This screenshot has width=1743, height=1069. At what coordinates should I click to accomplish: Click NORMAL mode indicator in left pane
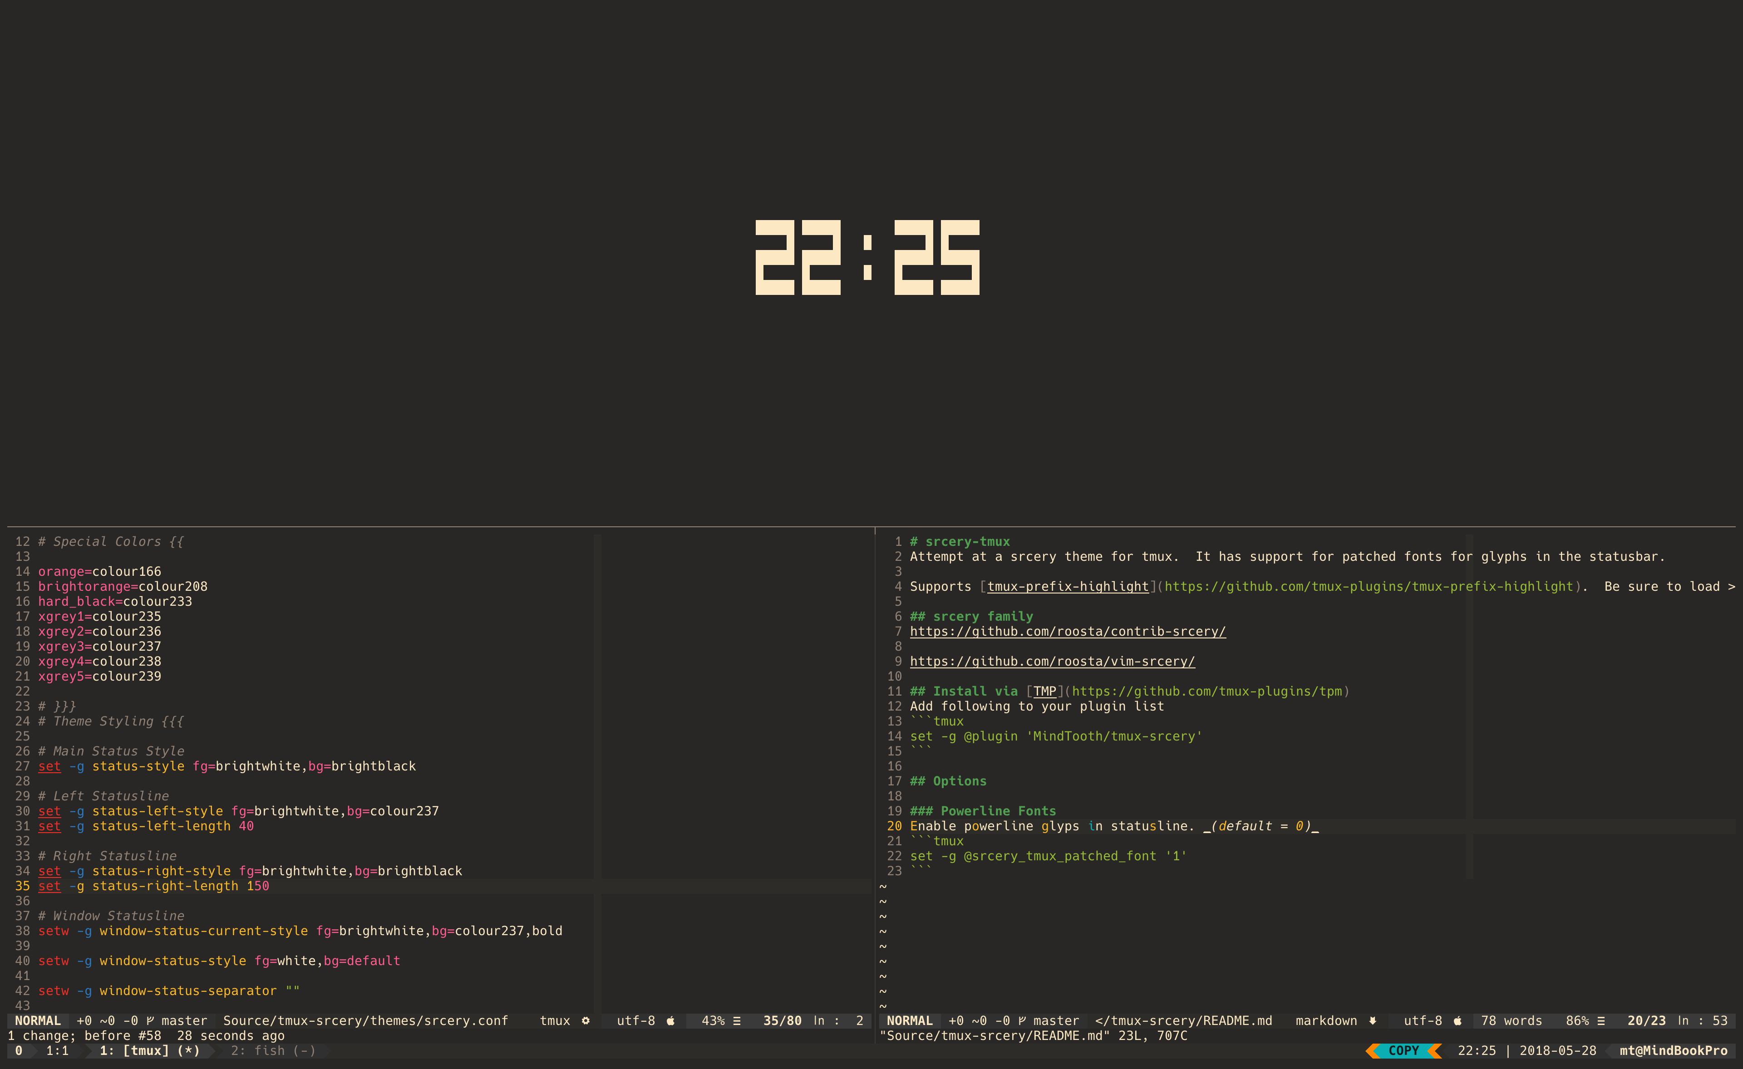[38, 1020]
